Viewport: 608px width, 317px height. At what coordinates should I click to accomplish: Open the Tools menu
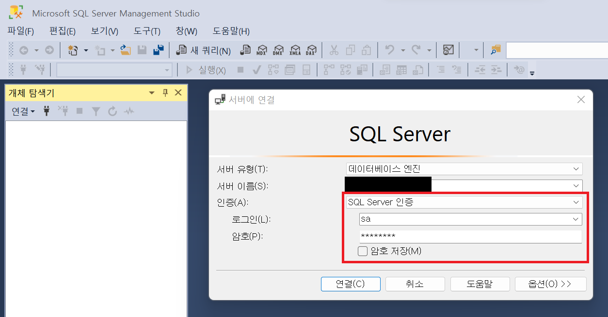point(147,31)
